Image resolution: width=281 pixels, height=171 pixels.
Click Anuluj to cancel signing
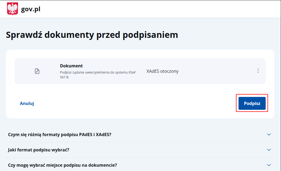27,103
